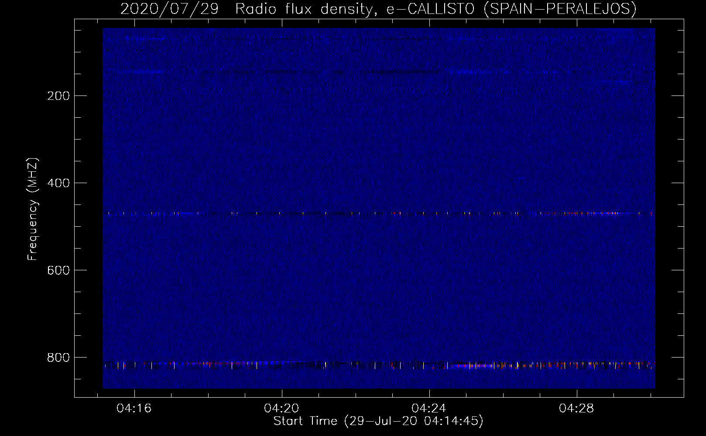Click the 800 frequency tick label
Image resolution: width=706 pixels, height=436 pixels.
(58, 358)
